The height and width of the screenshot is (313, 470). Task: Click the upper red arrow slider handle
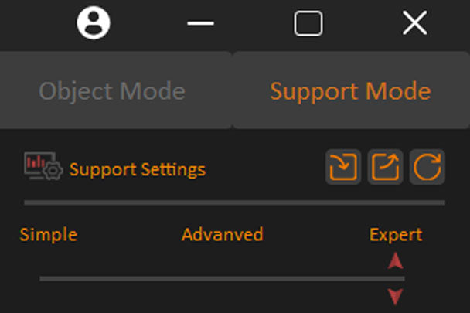[x=395, y=260]
